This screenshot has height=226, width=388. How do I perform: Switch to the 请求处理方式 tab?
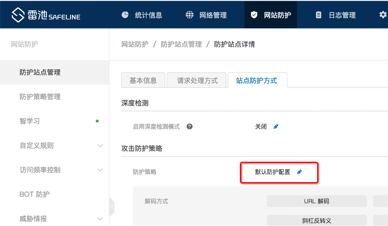tap(197, 80)
